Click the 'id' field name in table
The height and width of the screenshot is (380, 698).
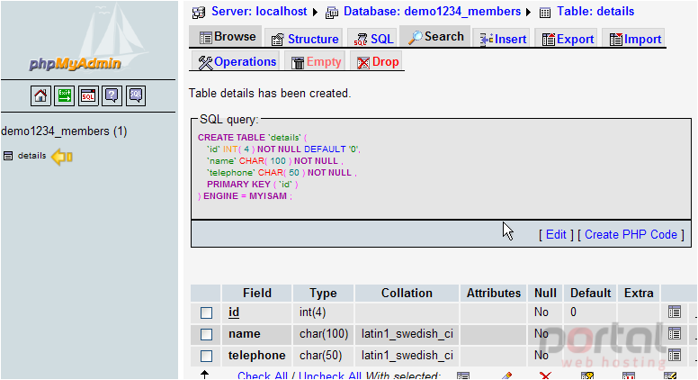[x=234, y=312]
